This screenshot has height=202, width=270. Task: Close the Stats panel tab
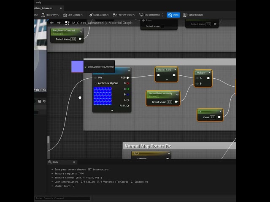point(74,162)
